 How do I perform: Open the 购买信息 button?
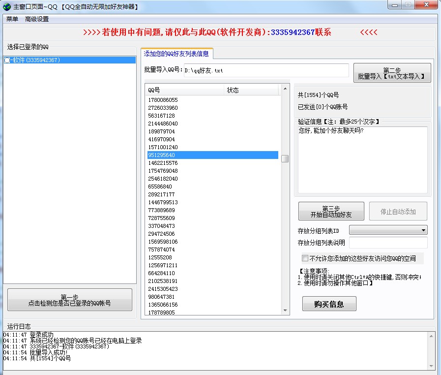coord(329,304)
